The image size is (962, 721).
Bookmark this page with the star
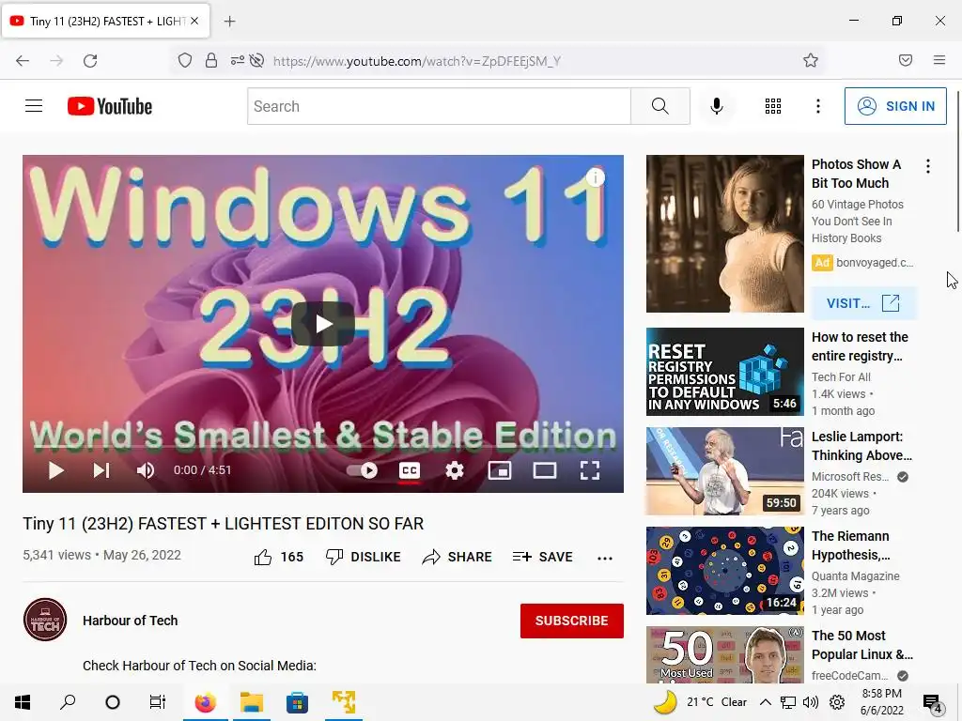point(811,60)
